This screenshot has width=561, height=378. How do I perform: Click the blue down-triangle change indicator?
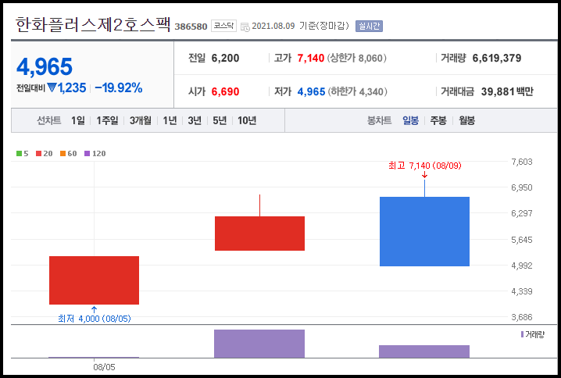coord(52,87)
